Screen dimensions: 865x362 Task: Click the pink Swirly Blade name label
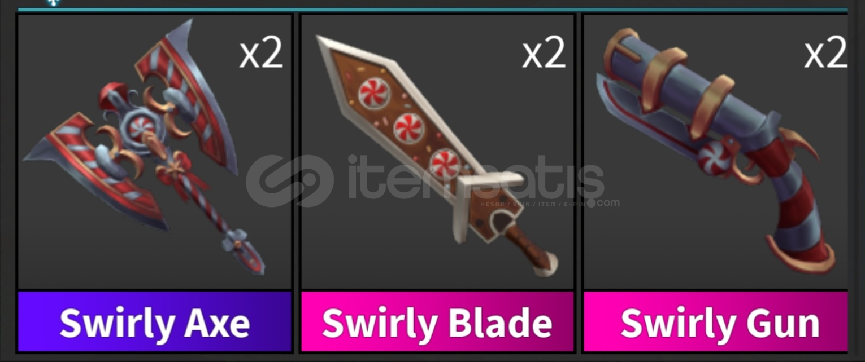click(x=437, y=322)
